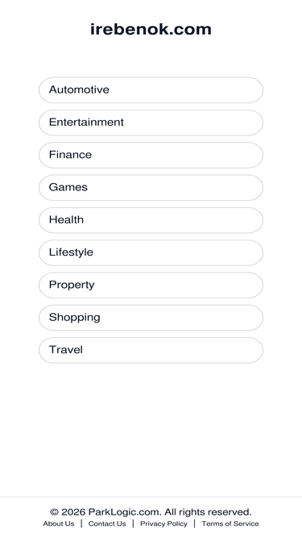The width and height of the screenshot is (302, 538).
Task: Click the irebenok.com page heading
Action: tap(151, 30)
